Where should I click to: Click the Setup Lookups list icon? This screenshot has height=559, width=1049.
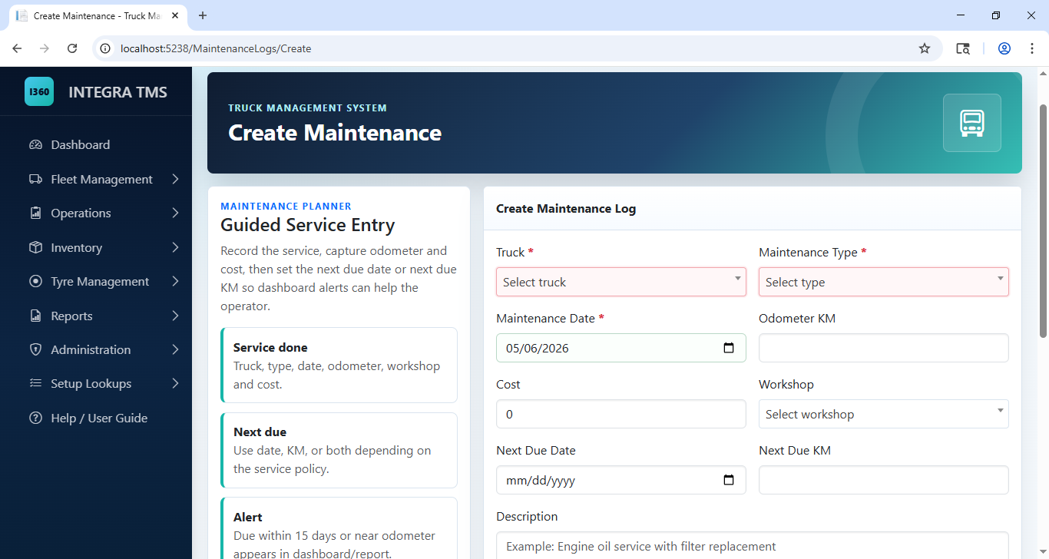pyautogui.click(x=35, y=384)
